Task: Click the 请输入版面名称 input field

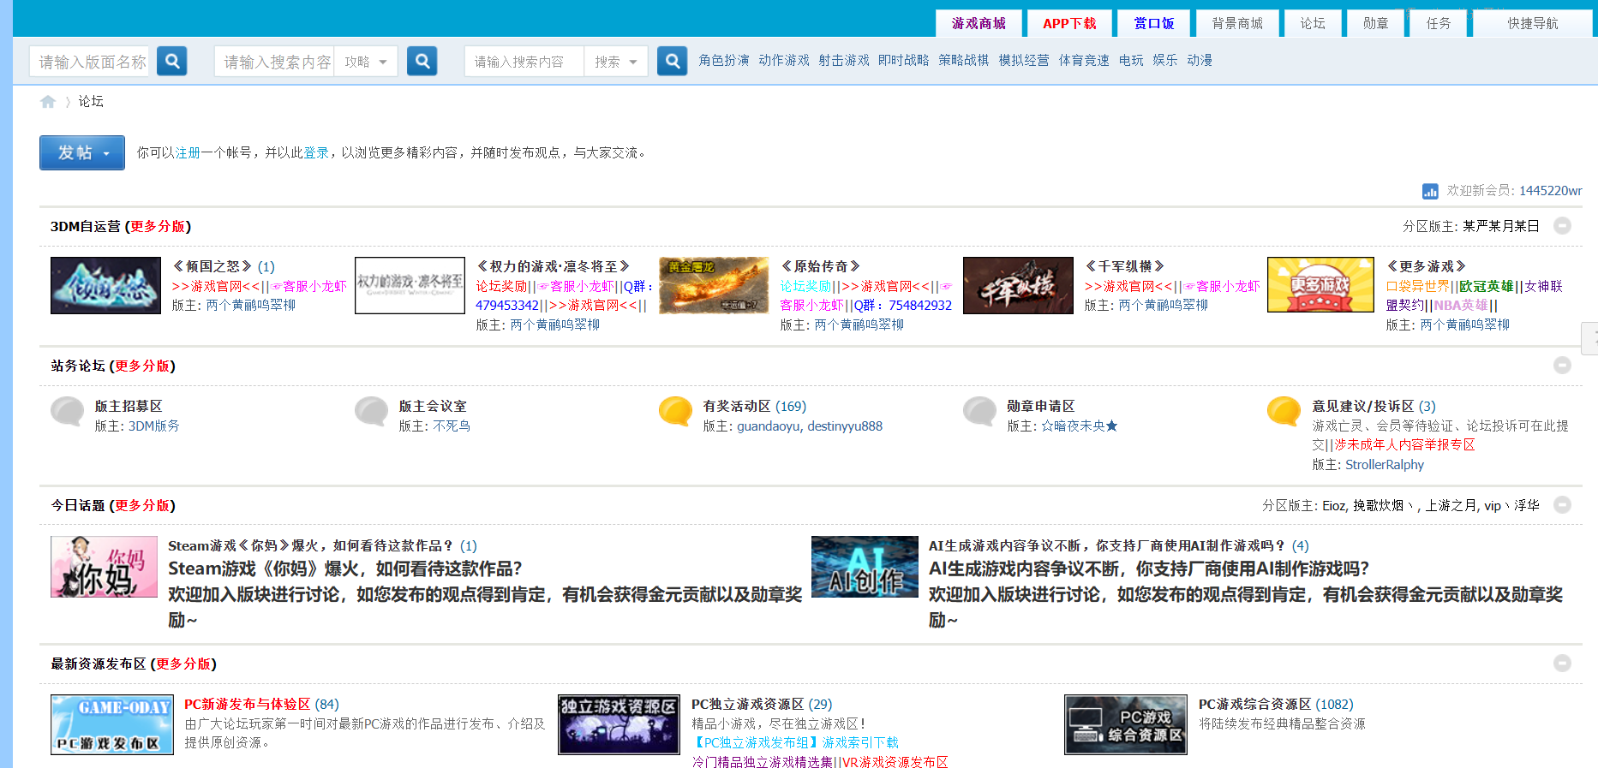Action: [x=91, y=62]
